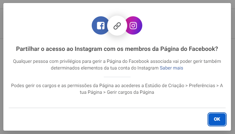The width and height of the screenshot is (235, 134).
Task: Click the chain link icon
Action: coord(117,26)
